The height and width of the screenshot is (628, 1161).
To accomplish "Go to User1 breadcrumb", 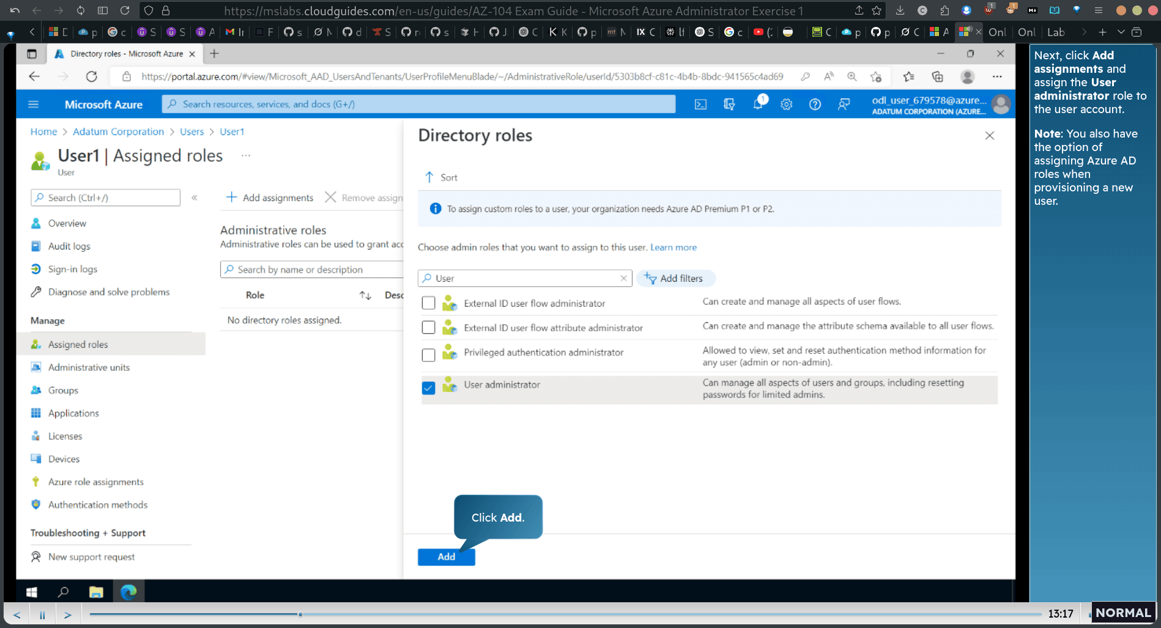I will (x=232, y=131).
